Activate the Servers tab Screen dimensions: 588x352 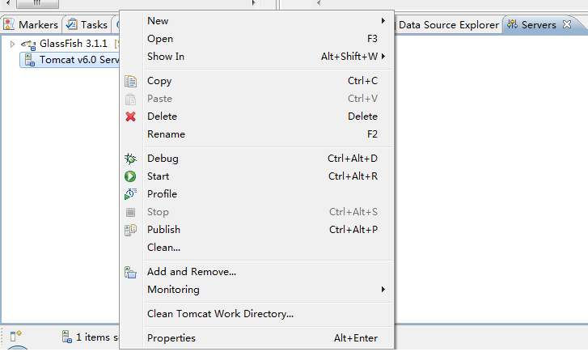pos(539,25)
